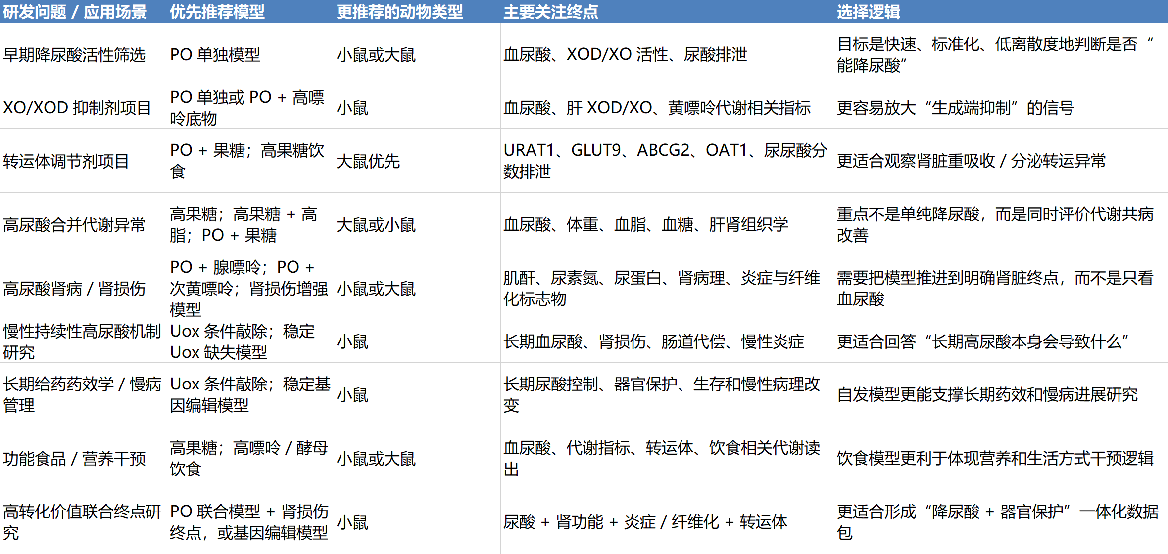
Task: Select the XO/XOD 抑制剂项目 cell
Action: (77, 108)
